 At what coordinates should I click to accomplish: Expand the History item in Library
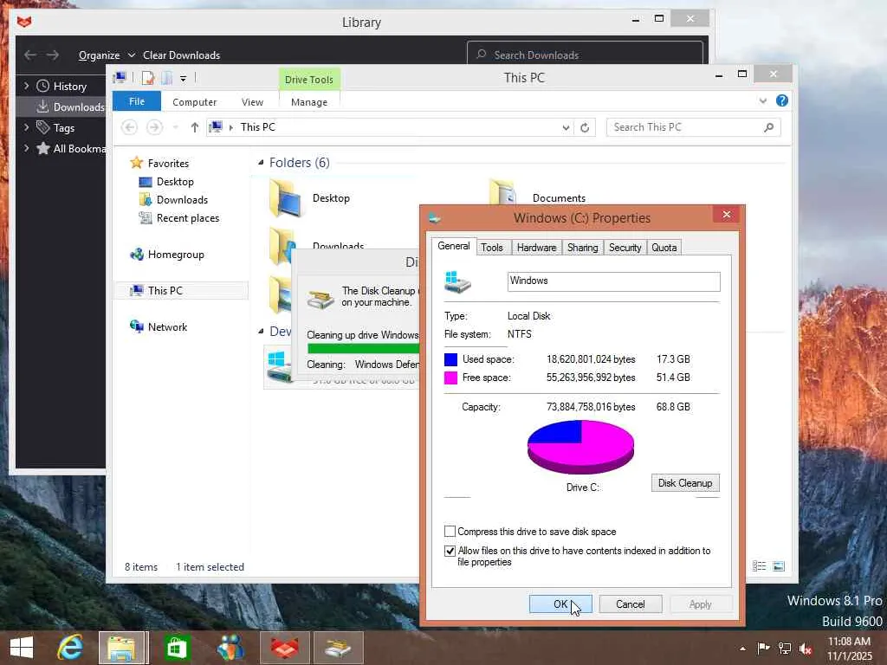pyautogui.click(x=26, y=86)
